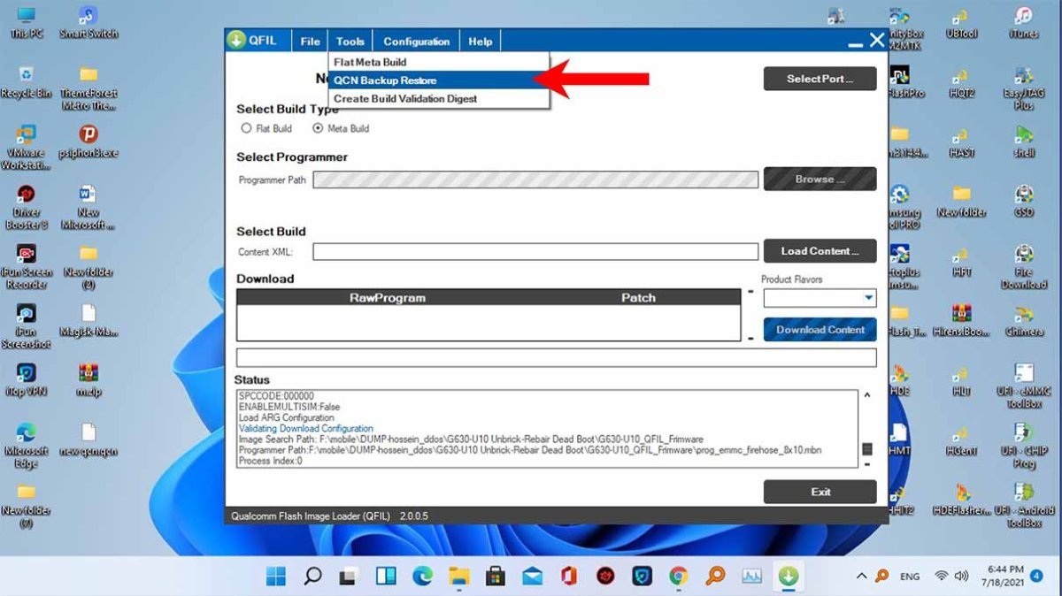Select the UBTool desktop icon

tap(962, 23)
